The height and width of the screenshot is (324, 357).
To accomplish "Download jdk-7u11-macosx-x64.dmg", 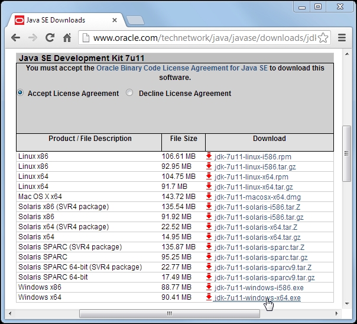I will [258, 197].
